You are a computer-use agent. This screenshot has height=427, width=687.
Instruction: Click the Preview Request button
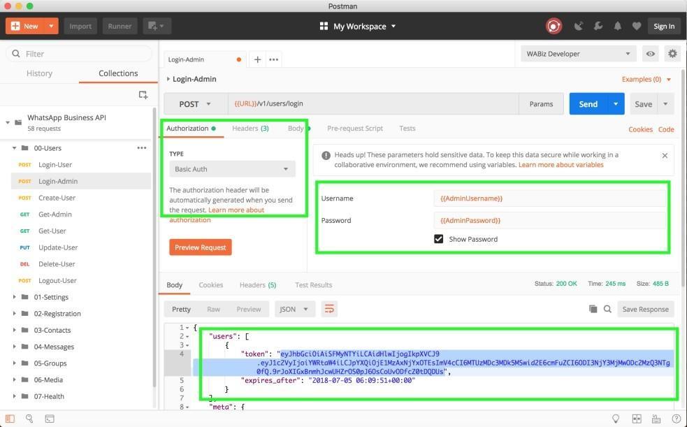(x=200, y=247)
